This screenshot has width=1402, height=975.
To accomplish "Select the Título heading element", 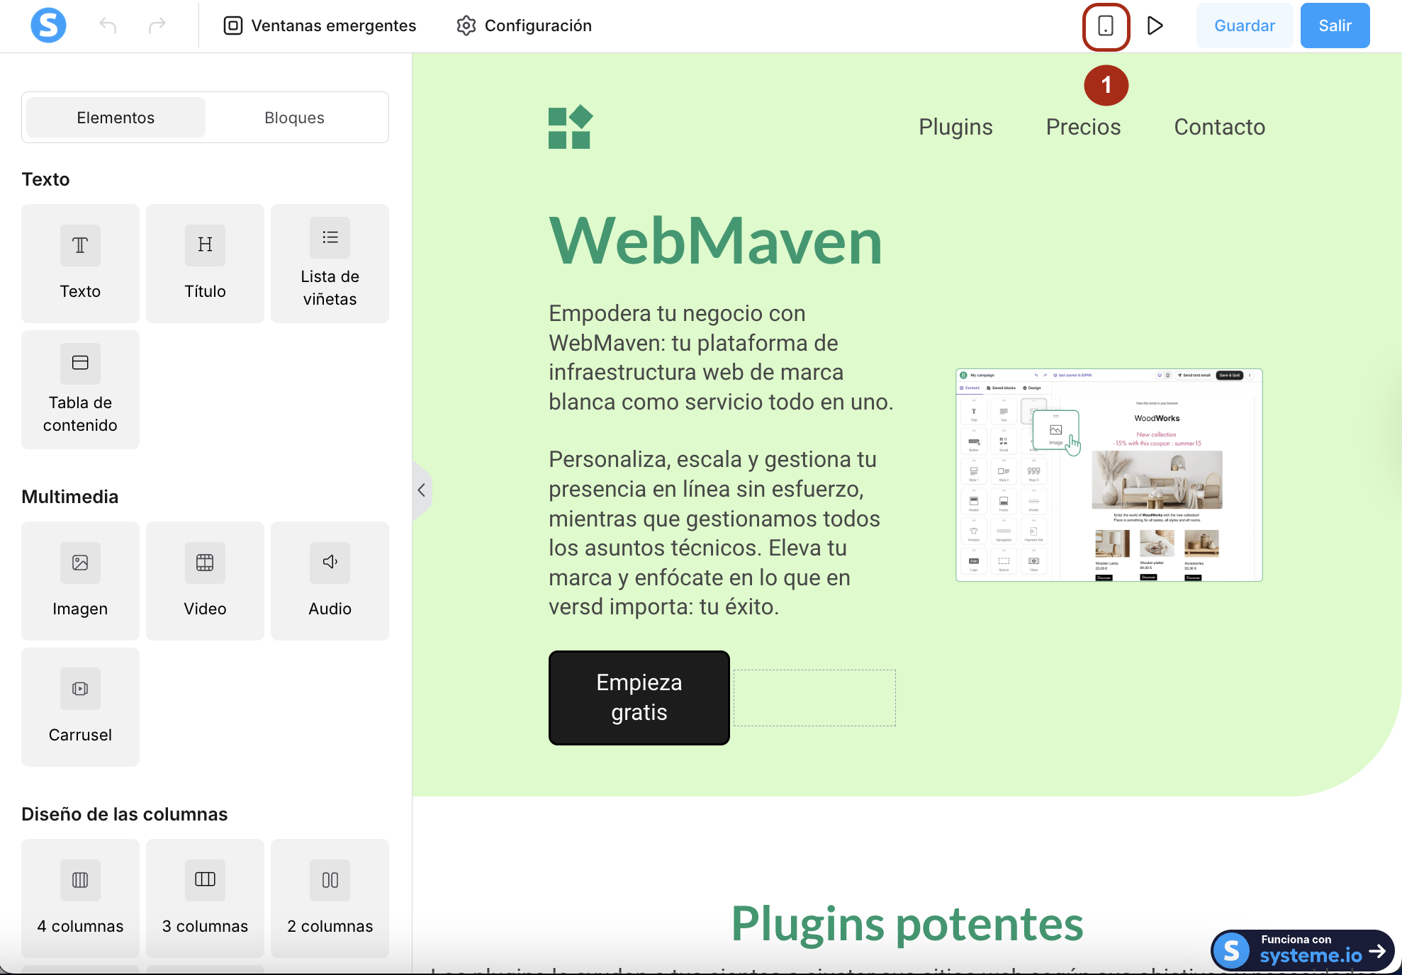I will click(205, 263).
